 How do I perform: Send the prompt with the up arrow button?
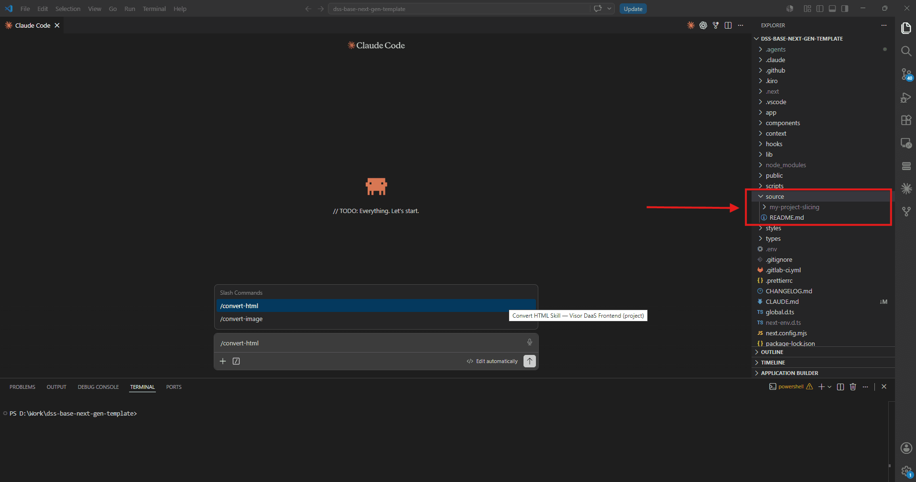(x=530, y=361)
